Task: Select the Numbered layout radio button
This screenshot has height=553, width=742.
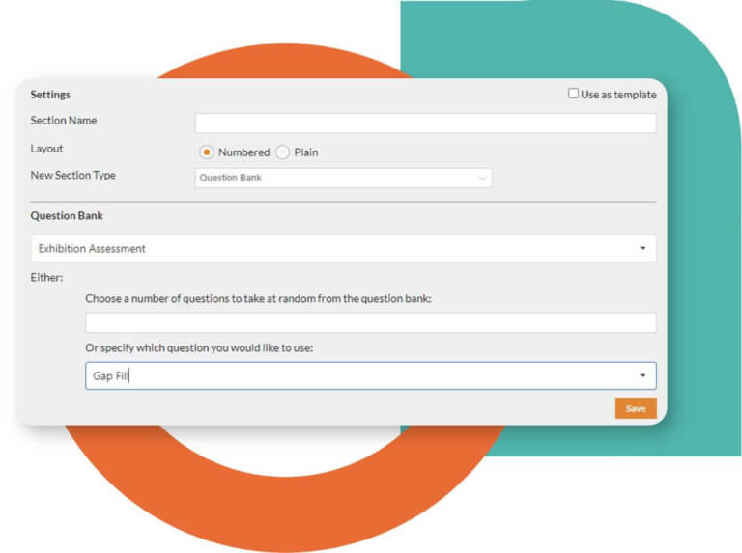Action: coord(207,152)
